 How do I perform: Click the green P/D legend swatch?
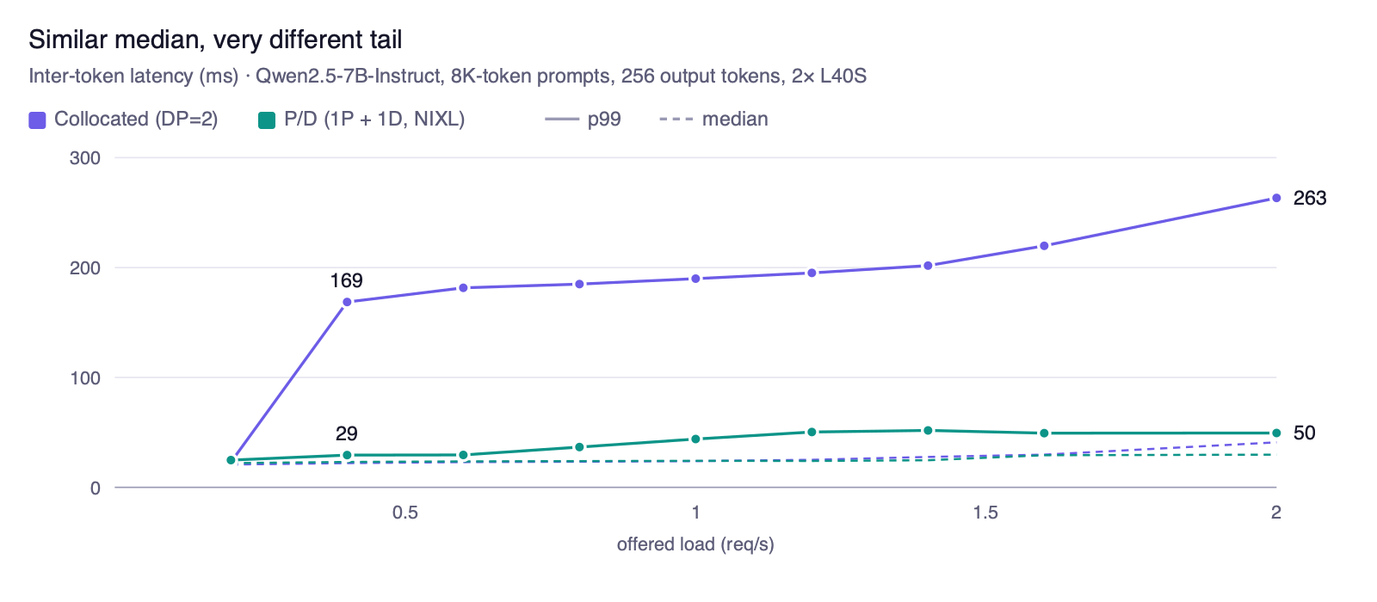click(x=267, y=120)
